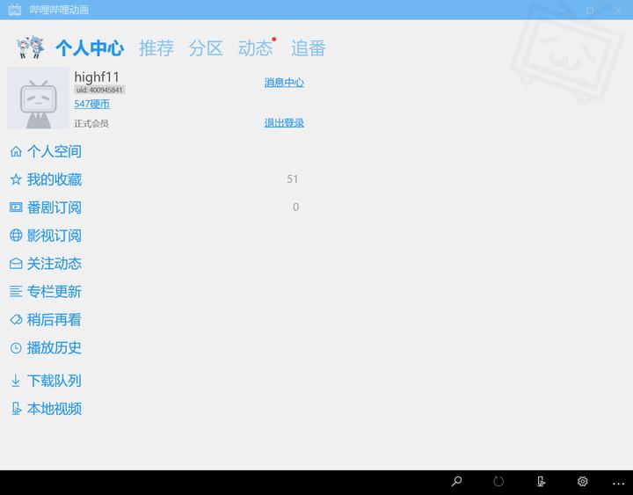Open 影视订阅 subscriptions
Screen dimensions: 633x495
55,236
